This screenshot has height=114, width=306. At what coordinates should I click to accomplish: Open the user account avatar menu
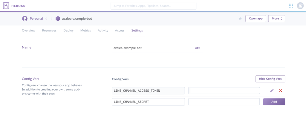(300, 6)
